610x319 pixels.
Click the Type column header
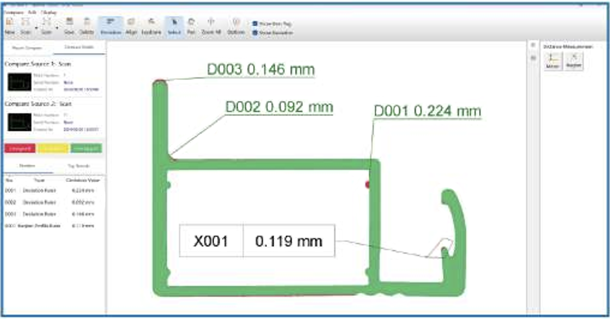tap(39, 180)
